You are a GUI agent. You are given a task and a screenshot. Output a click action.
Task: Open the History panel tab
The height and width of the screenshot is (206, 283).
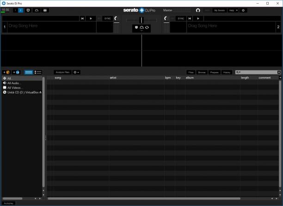227,72
